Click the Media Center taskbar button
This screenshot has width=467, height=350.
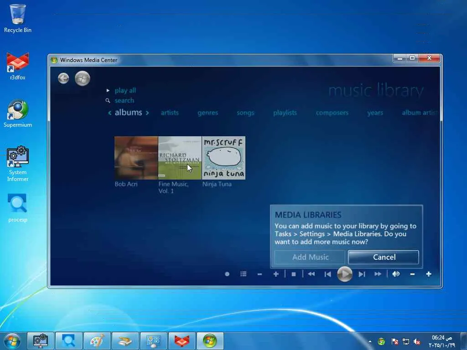click(x=210, y=341)
